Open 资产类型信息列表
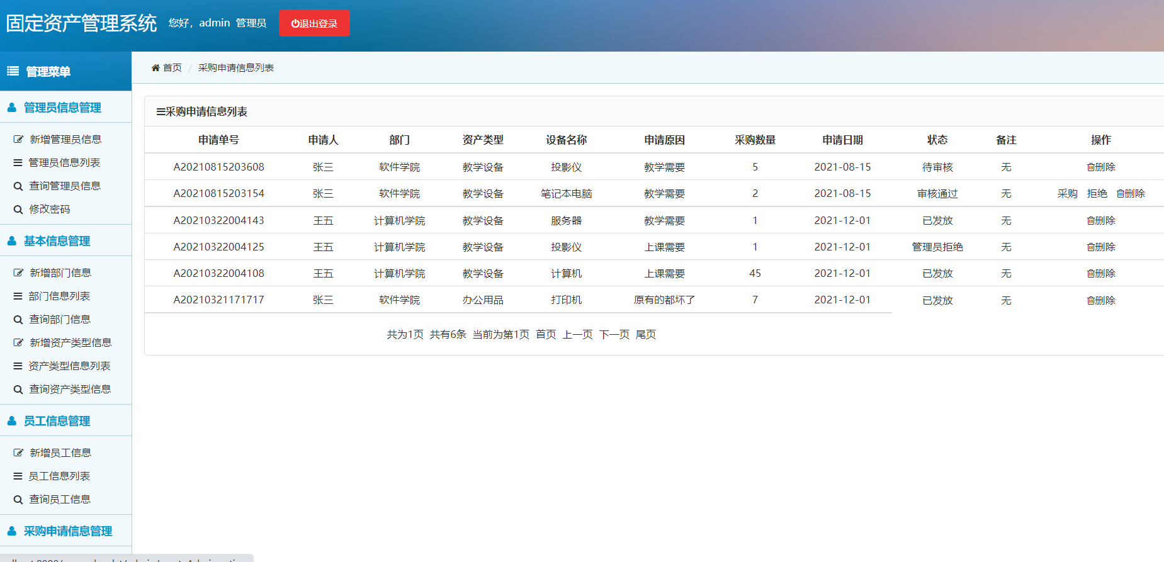Screen dimensions: 1164x562 [69, 366]
